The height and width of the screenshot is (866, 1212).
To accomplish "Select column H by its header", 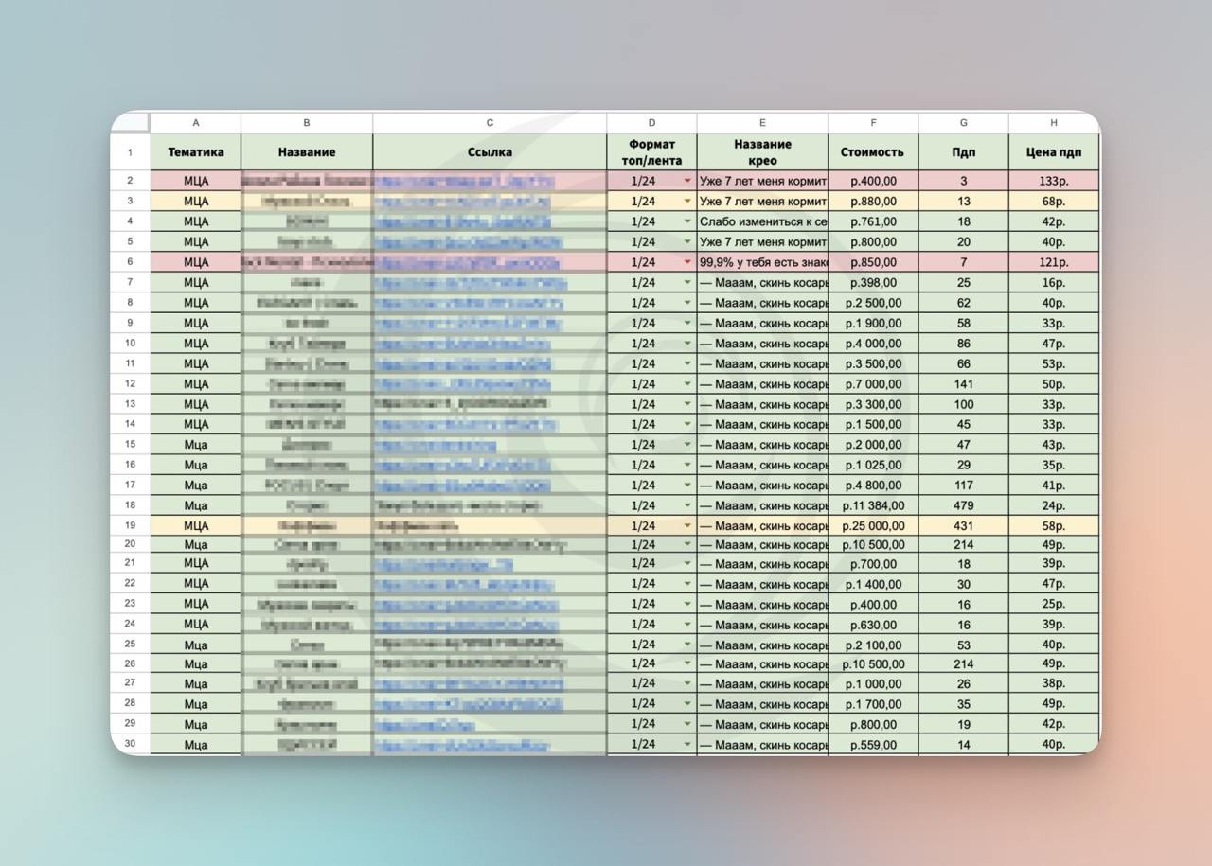I will 1054,123.
